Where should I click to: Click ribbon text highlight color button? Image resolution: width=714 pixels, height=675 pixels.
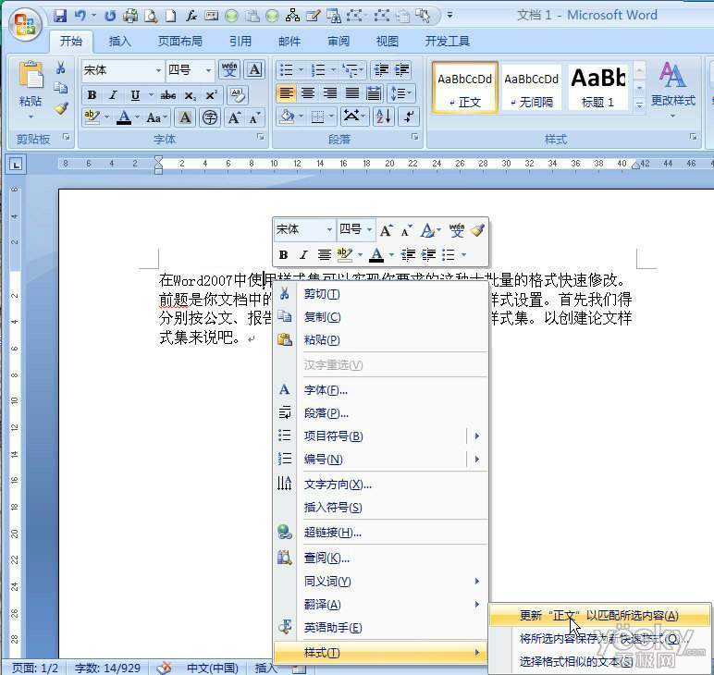pyautogui.click(x=92, y=117)
